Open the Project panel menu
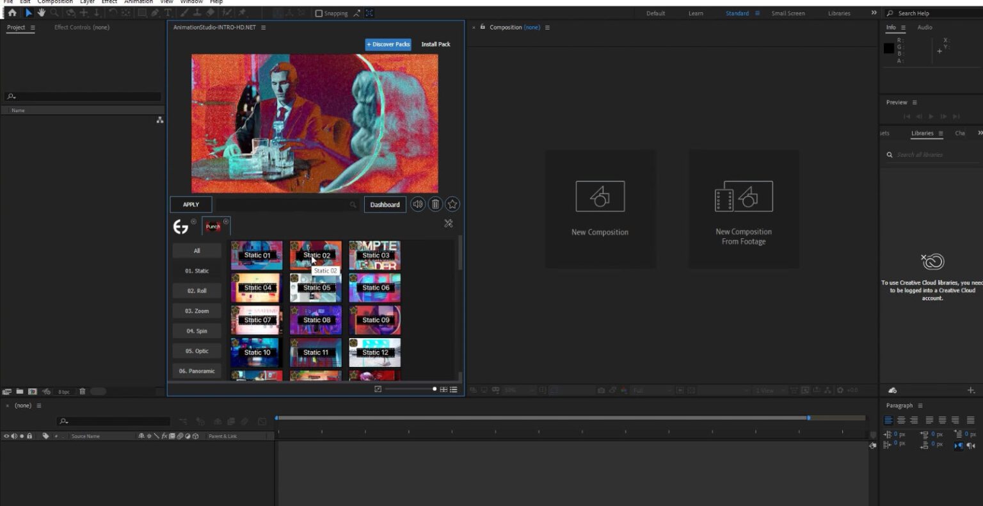The height and width of the screenshot is (506, 983). point(33,28)
